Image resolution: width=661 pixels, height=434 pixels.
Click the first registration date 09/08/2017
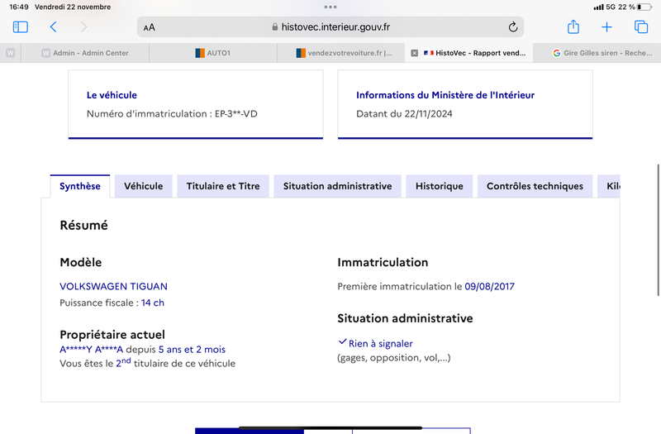489,286
